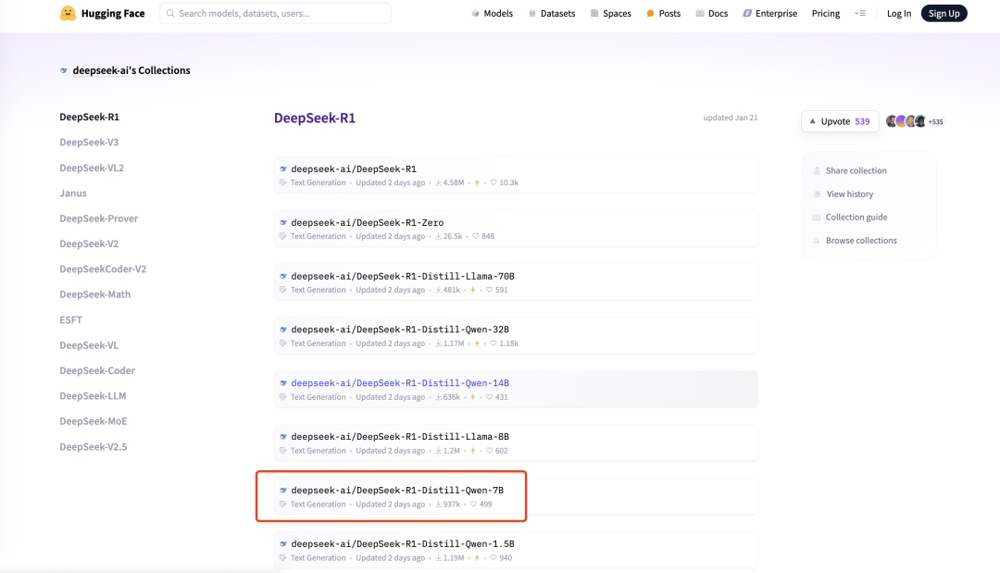Select DeepSeek-LLM collection in sidebar
Image resolution: width=1000 pixels, height=573 pixels.
click(x=93, y=396)
